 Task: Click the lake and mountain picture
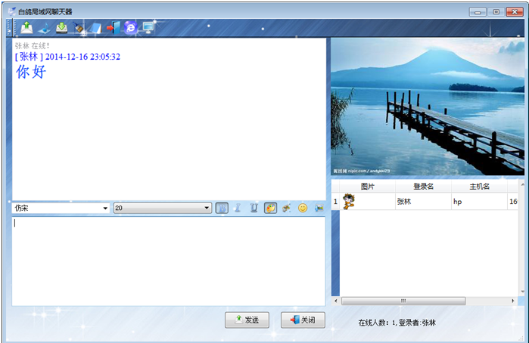[428, 107]
